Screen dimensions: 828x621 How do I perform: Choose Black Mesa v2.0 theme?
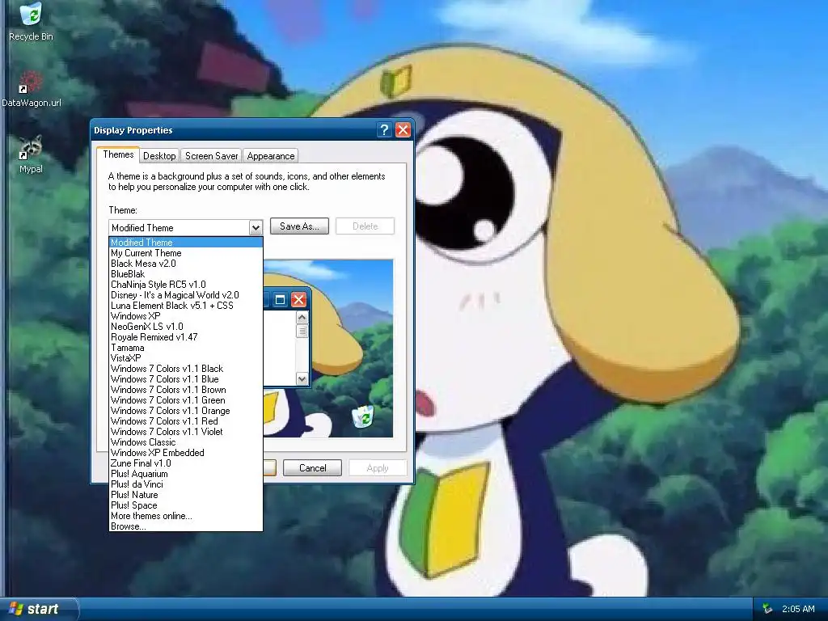point(185,264)
